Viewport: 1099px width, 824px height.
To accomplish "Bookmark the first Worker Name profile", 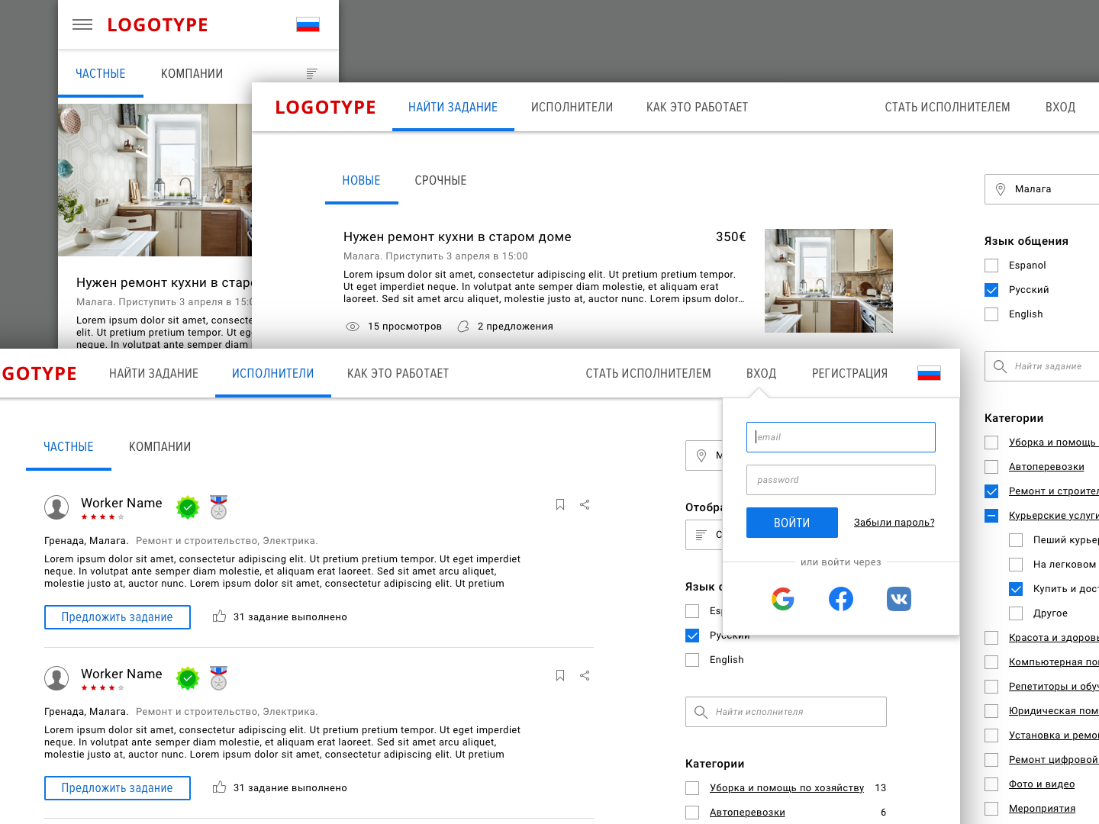I will tap(560, 504).
